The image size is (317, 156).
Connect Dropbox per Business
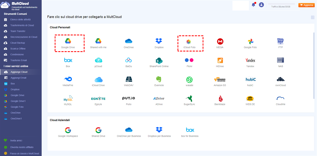(159, 132)
